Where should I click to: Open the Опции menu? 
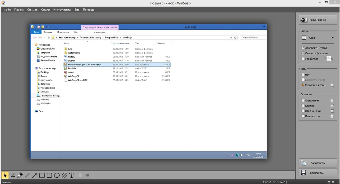(45, 10)
